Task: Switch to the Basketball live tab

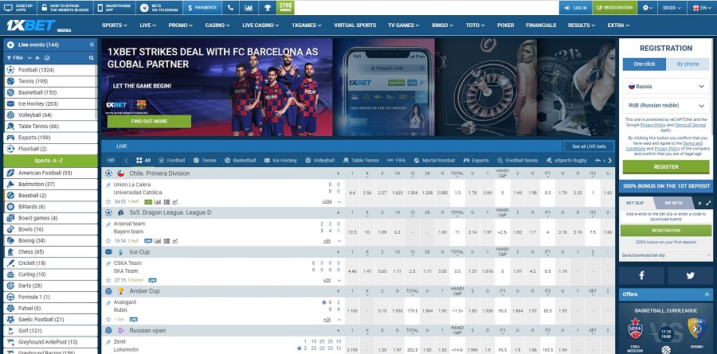Action: (x=240, y=161)
